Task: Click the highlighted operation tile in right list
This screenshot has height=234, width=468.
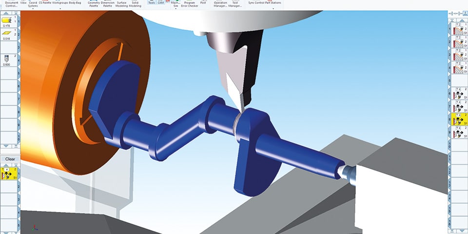Action: pos(458,119)
